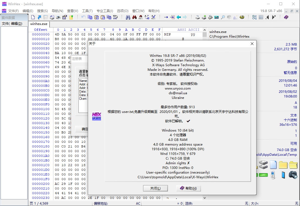Viewport: 300px width, 206px height.
Task: Click the white mobile phone icon
Action: (x=273, y=175)
